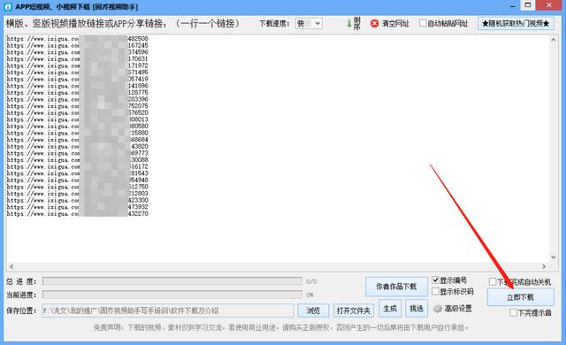Click the 作者作品下载 button

pyautogui.click(x=396, y=287)
